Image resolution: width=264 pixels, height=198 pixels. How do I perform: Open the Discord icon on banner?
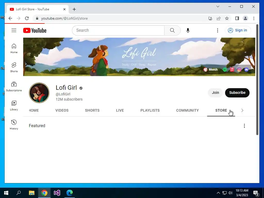pyautogui.click(x=246, y=70)
